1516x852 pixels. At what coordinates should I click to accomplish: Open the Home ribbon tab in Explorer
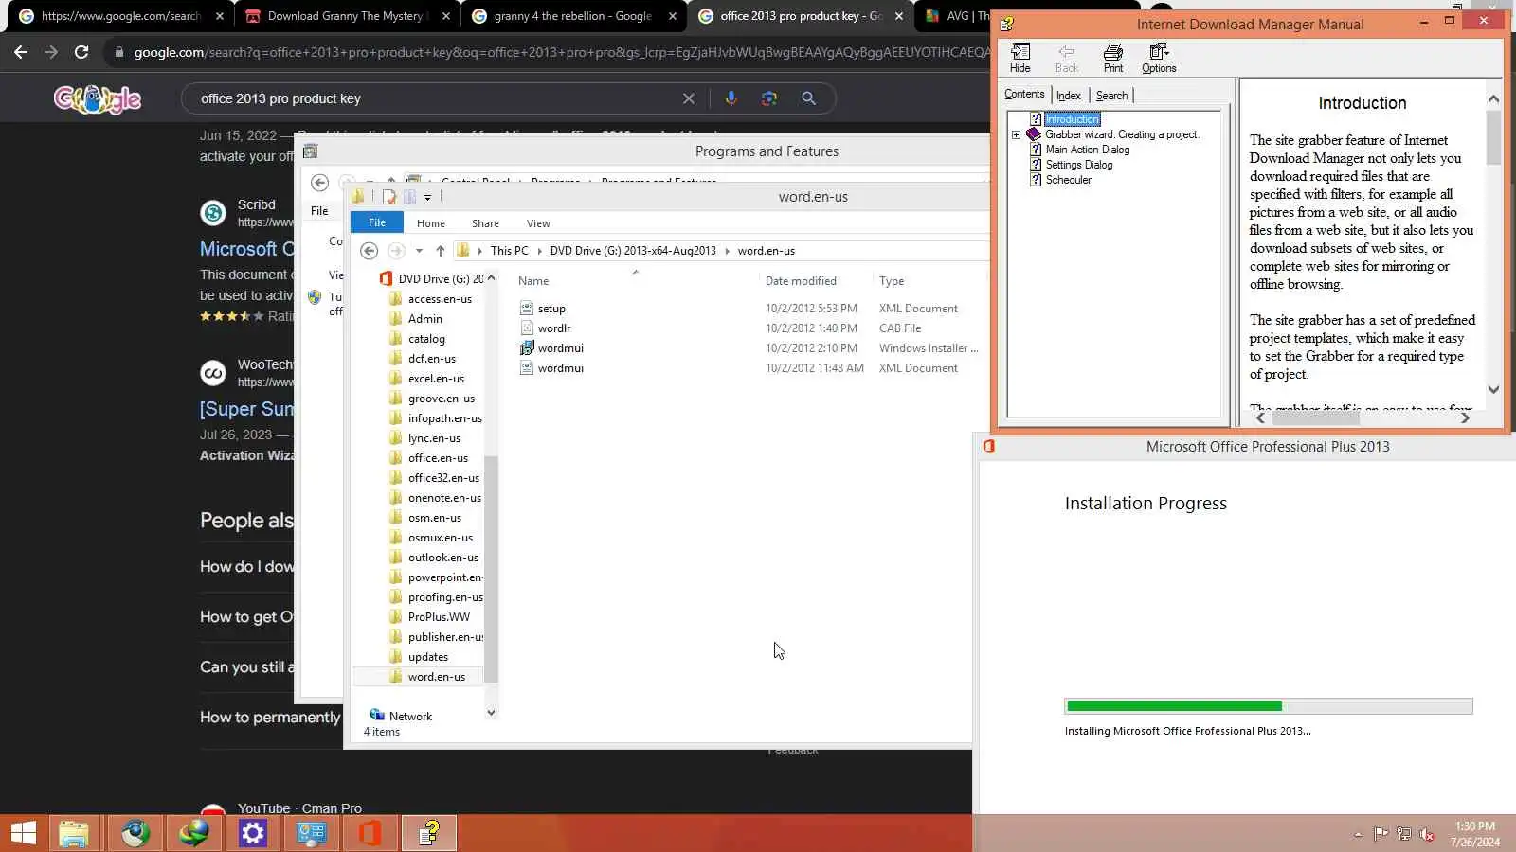(x=431, y=223)
